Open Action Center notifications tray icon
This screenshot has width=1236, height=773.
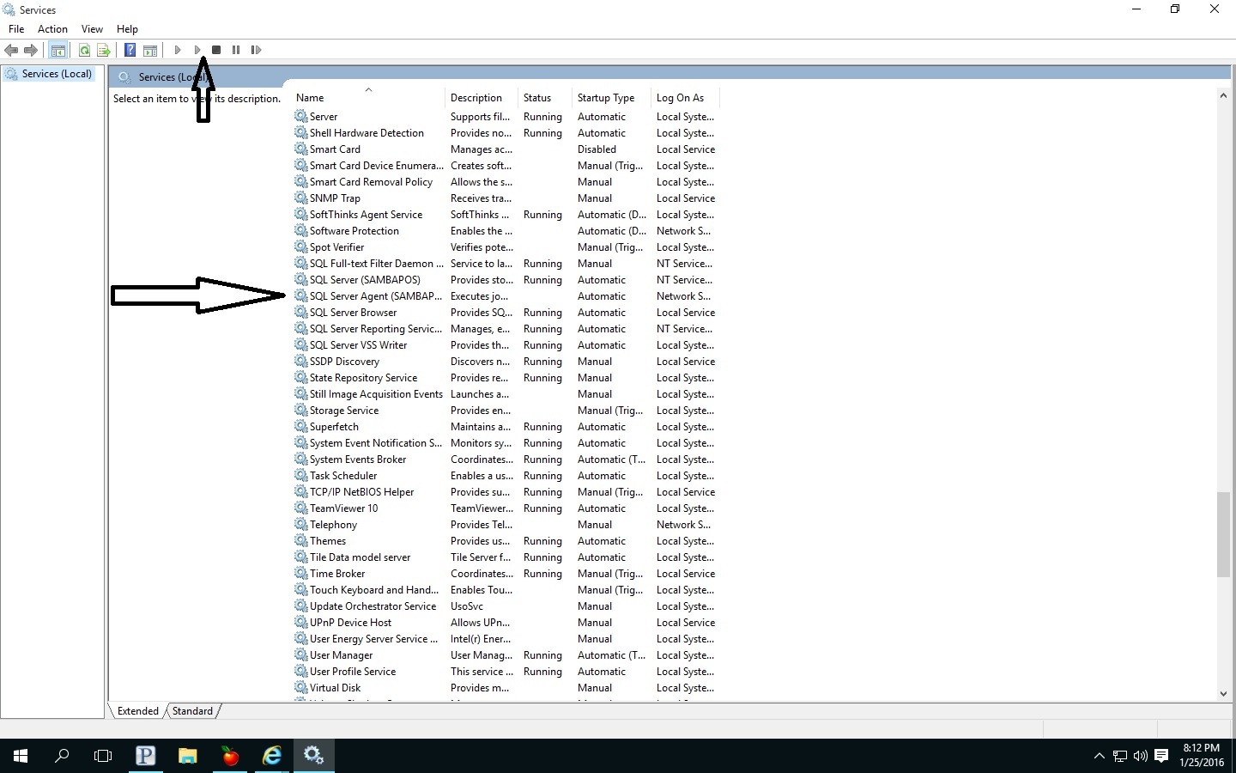click(1161, 756)
